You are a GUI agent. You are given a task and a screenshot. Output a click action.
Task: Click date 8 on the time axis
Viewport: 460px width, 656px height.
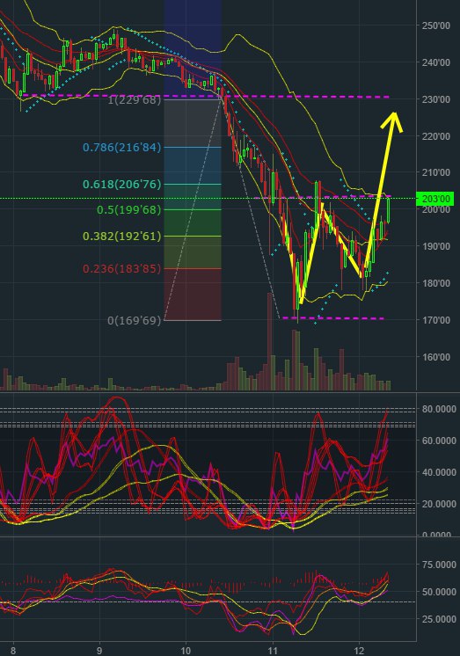pyautogui.click(x=13, y=651)
